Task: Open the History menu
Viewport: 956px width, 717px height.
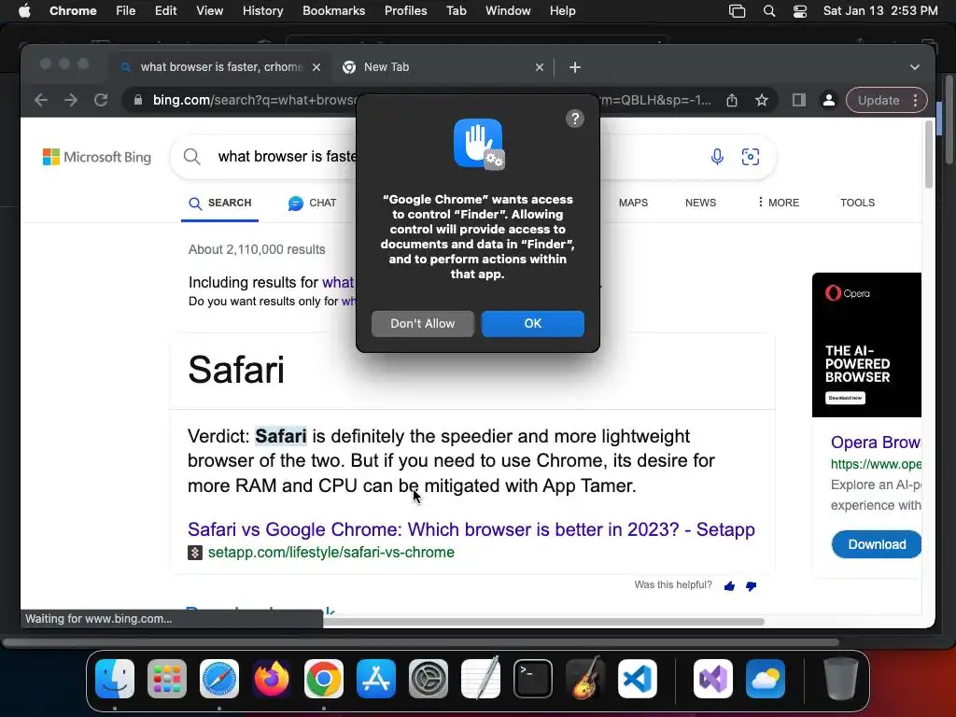Action: [262, 11]
